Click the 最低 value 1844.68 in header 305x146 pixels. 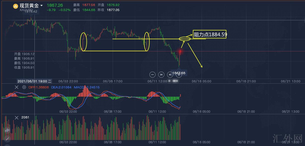point(89,10)
